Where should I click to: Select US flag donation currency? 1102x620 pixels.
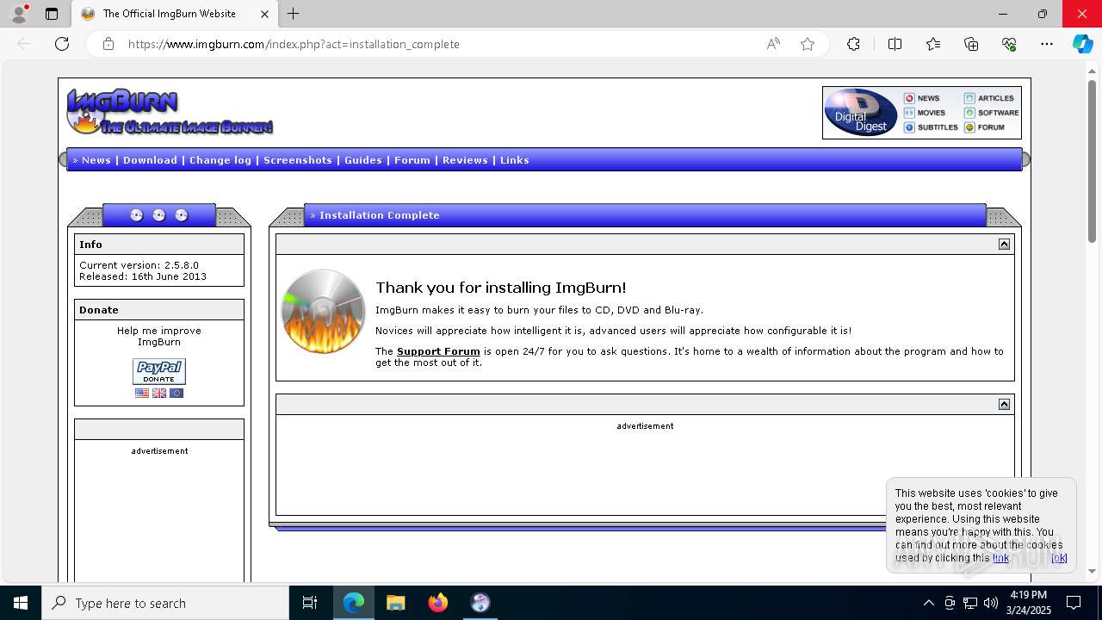(x=142, y=393)
